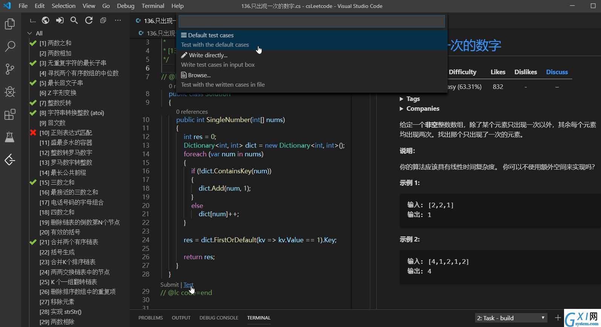Collapse the All problems tree node
The width and height of the screenshot is (601, 327).
30,33
